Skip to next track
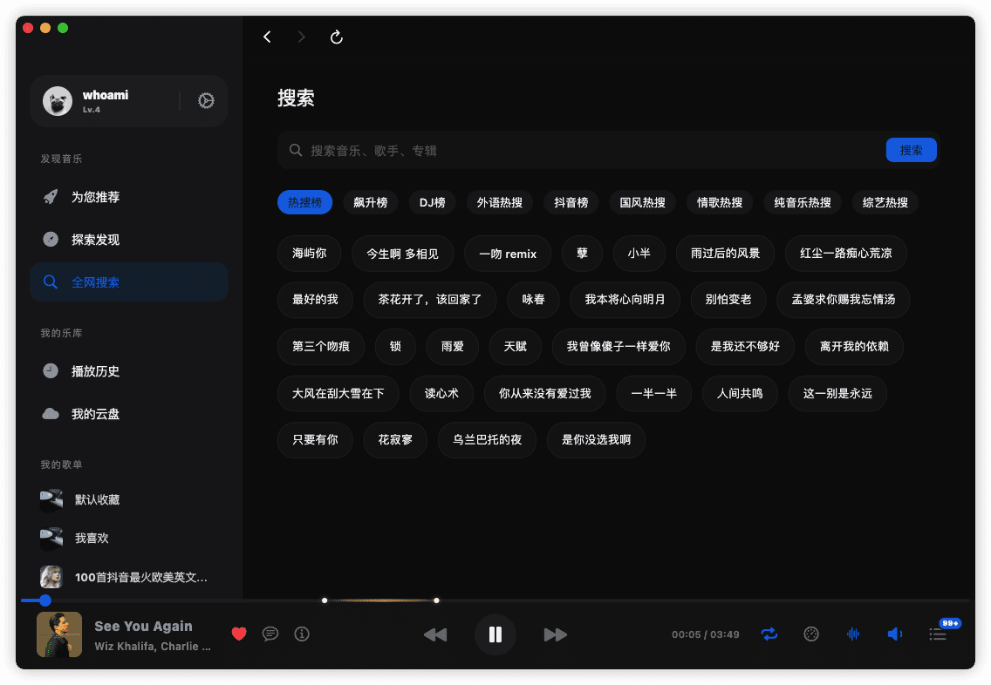Screen dimensions: 991x685 click(555, 634)
